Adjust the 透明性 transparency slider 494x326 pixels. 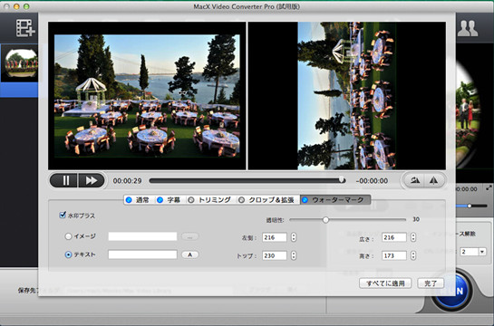click(347, 220)
